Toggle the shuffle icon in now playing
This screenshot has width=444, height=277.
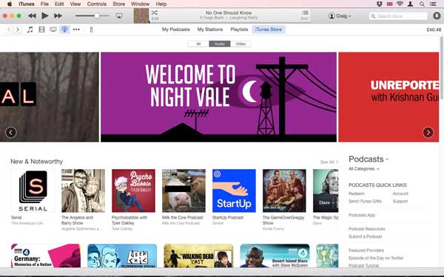[x=155, y=13]
